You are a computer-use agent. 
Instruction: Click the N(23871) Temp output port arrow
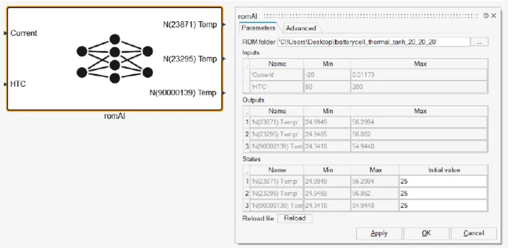pos(224,24)
